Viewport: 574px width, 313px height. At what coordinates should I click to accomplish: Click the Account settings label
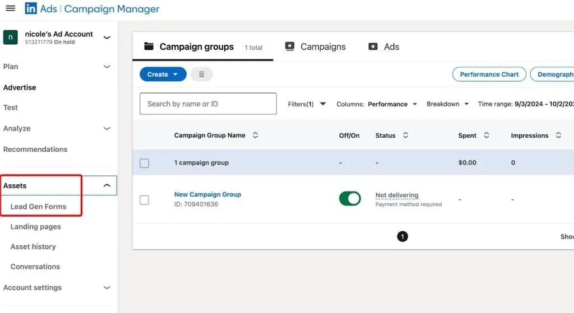(32, 287)
